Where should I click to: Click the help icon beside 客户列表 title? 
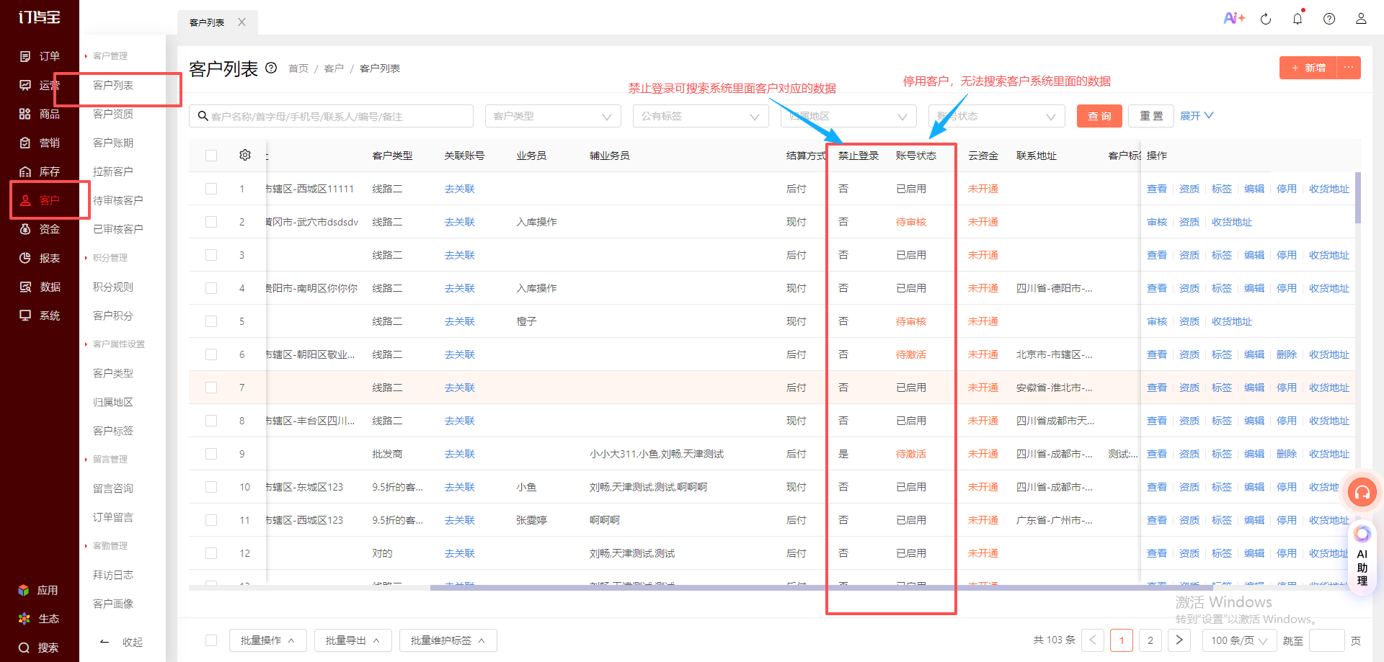tap(271, 68)
